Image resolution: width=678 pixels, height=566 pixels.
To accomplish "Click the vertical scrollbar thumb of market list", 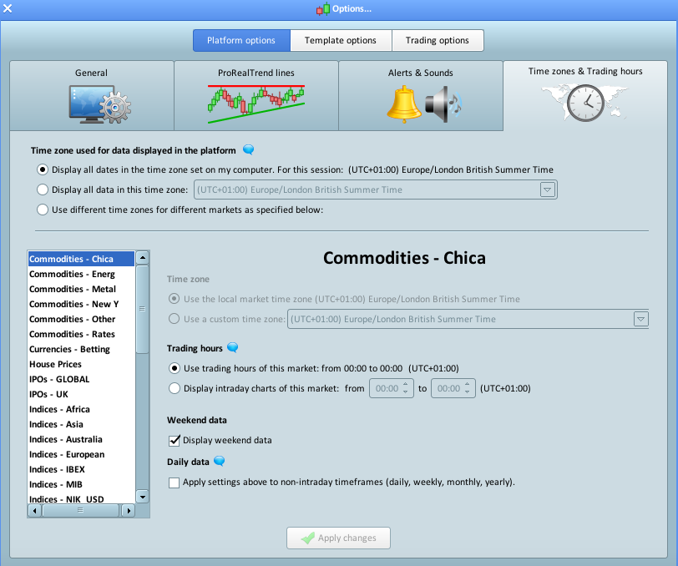I will tap(142, 309).
